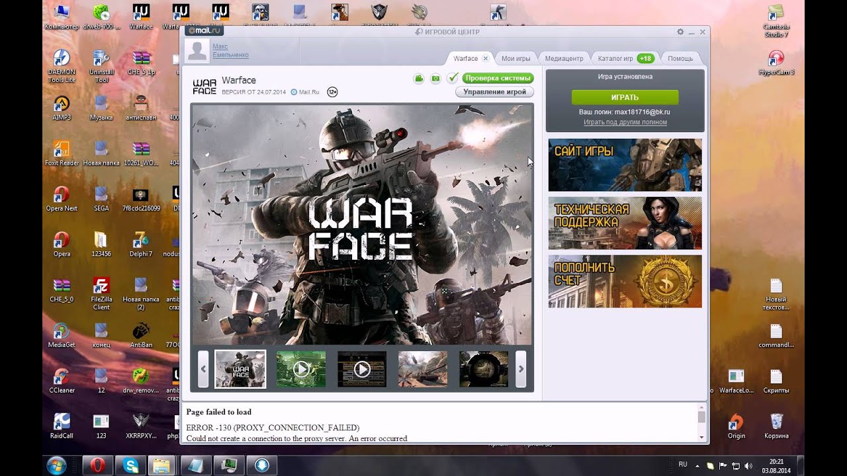847x476 pixels.
Task: Open the settings gear in the Game Center title bar
Action: (x=680, y=32)
